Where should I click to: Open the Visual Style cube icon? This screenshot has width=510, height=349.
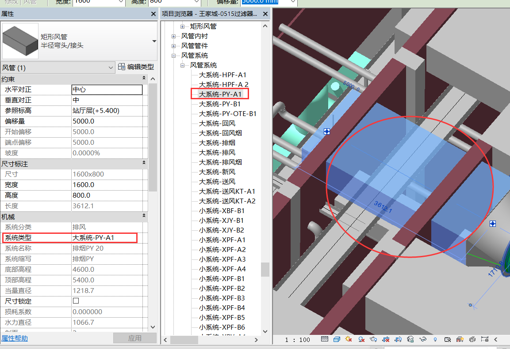point(337,339)
